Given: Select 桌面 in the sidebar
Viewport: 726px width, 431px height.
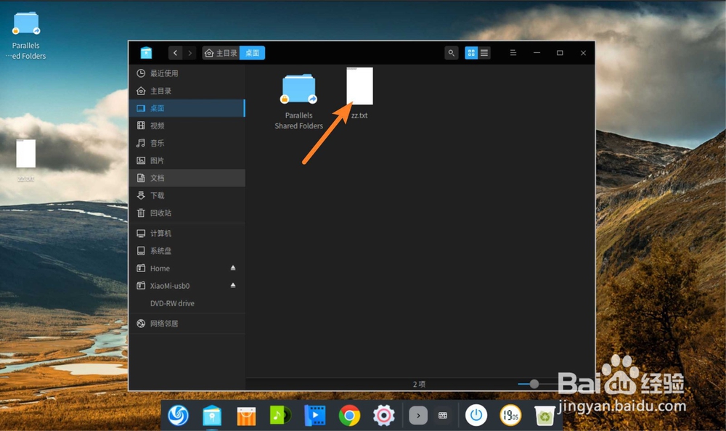Looking at the screenshot, I should (x=187, y=108).
